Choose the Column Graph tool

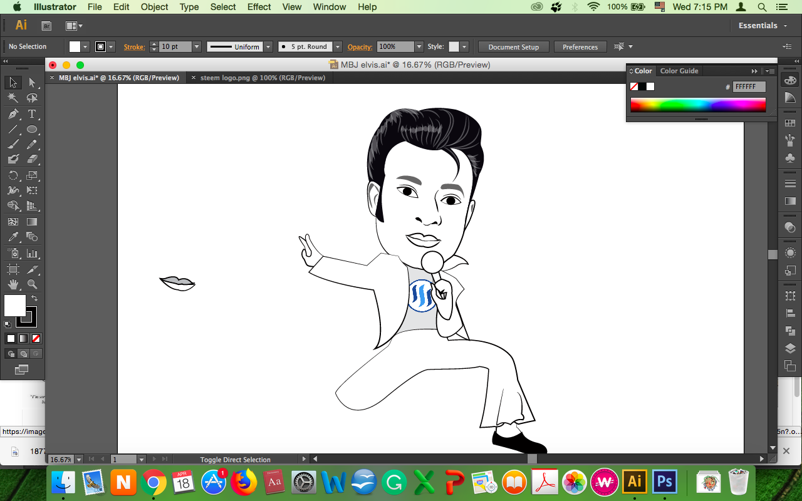[x=32, y=253]
